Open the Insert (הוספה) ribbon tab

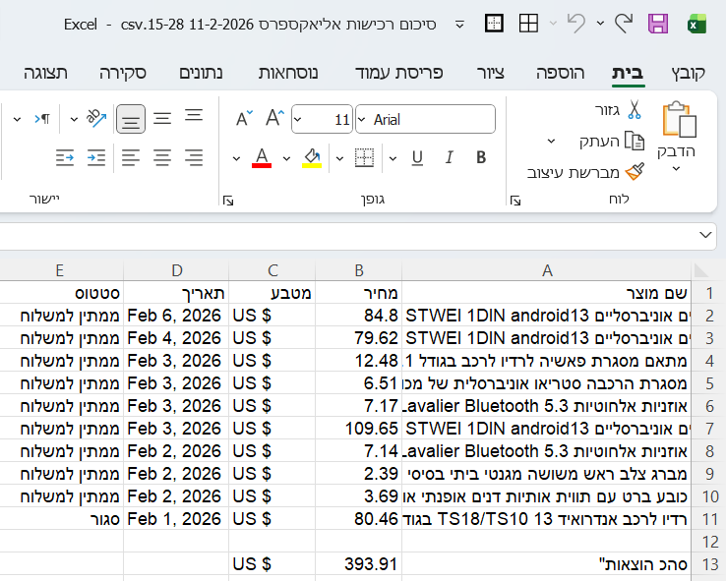560,73
